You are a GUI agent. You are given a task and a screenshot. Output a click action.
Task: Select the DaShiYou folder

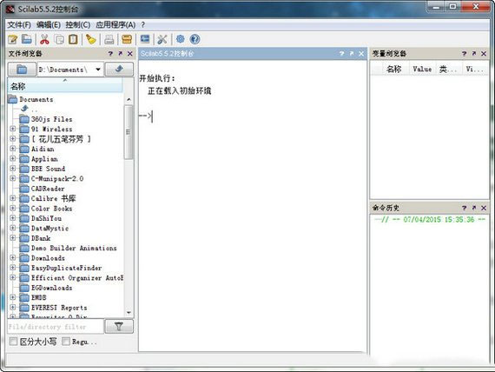click(41, 218)
